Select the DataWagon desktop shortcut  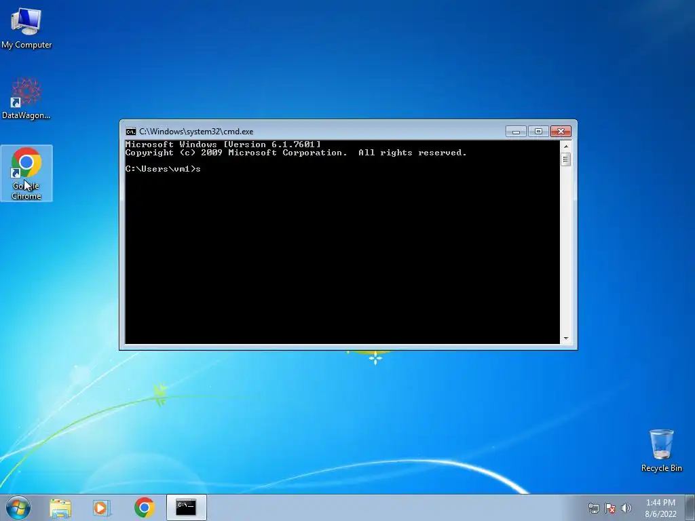[26, 98]
